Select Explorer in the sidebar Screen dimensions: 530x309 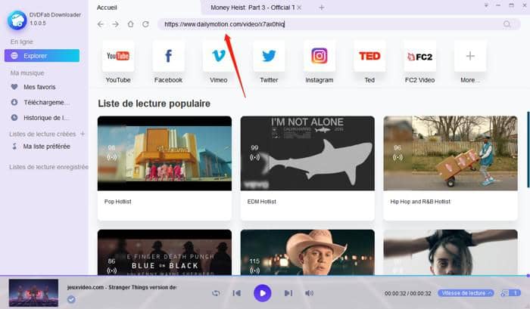(42, 56)
